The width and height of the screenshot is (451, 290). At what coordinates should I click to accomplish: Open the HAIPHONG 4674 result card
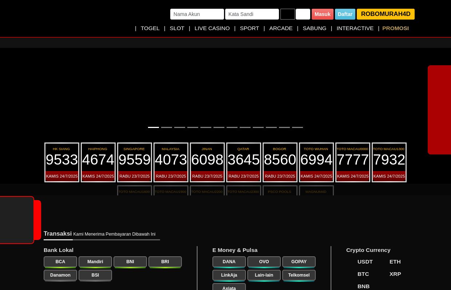(x=98, y=162)
